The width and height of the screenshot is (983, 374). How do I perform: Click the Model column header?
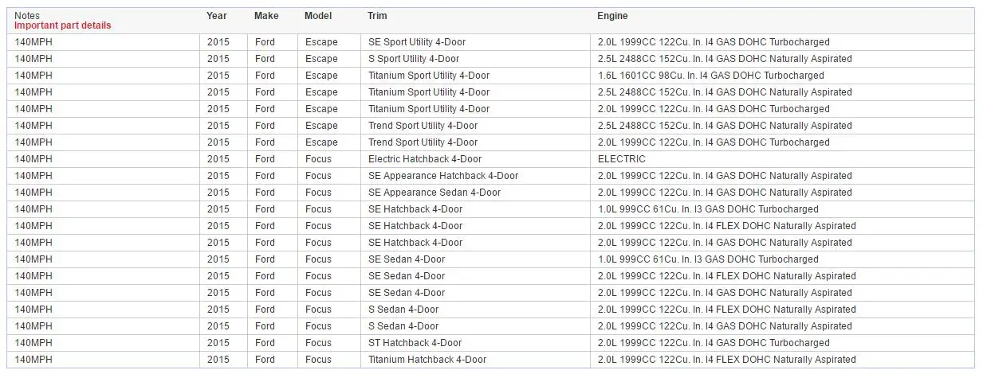(x=318, y=16)
